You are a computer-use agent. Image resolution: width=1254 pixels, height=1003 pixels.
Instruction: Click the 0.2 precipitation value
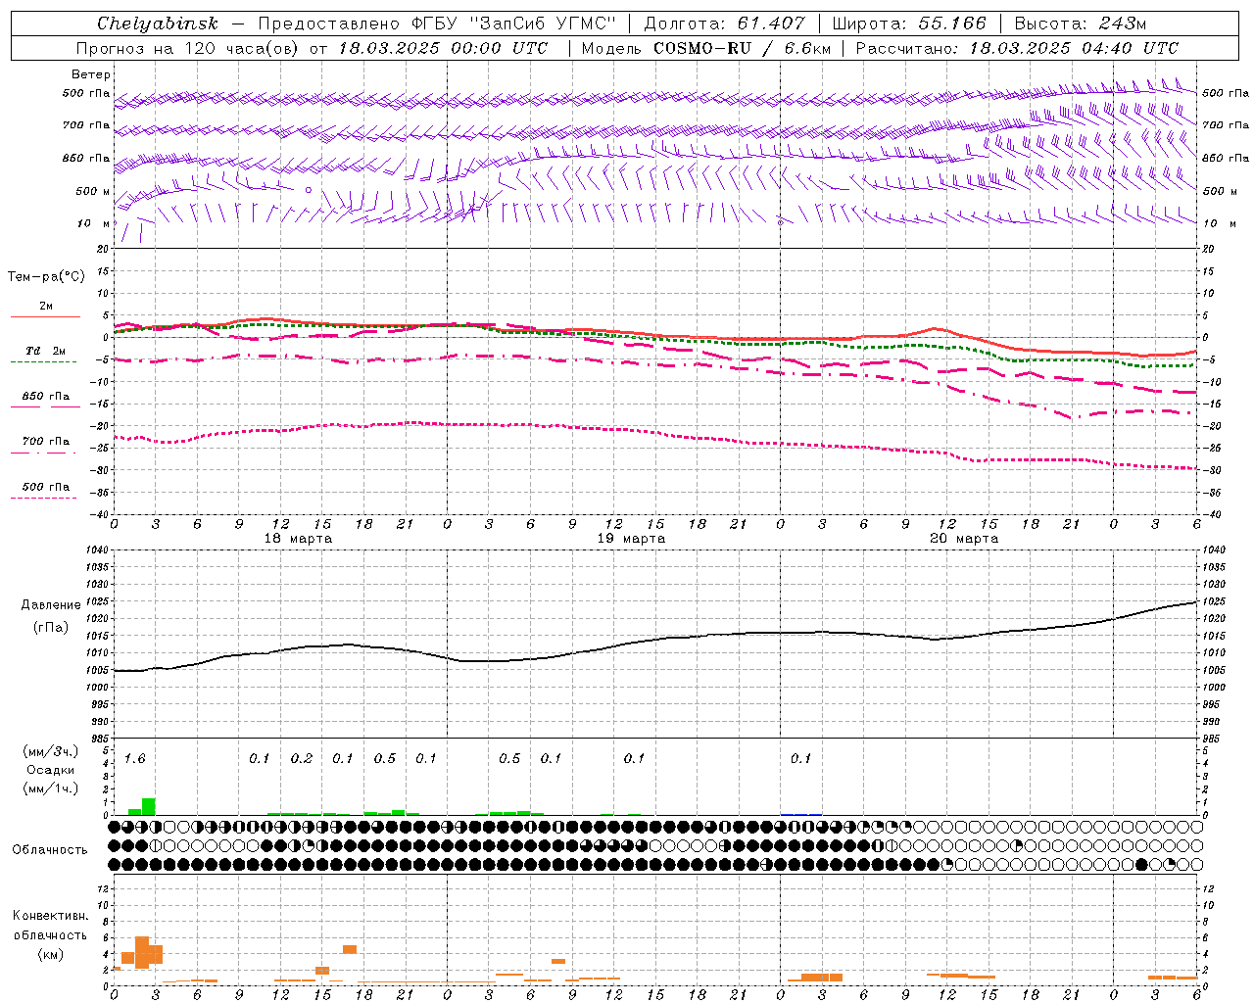(x=302, y=759)
